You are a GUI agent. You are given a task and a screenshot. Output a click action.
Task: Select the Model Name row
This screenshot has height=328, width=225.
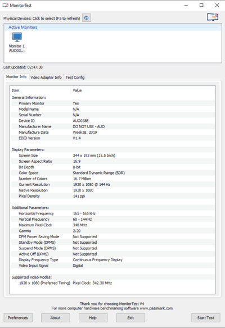(112, 109)
